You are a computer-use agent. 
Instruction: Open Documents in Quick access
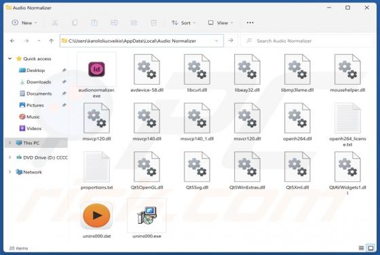(35, 94)
